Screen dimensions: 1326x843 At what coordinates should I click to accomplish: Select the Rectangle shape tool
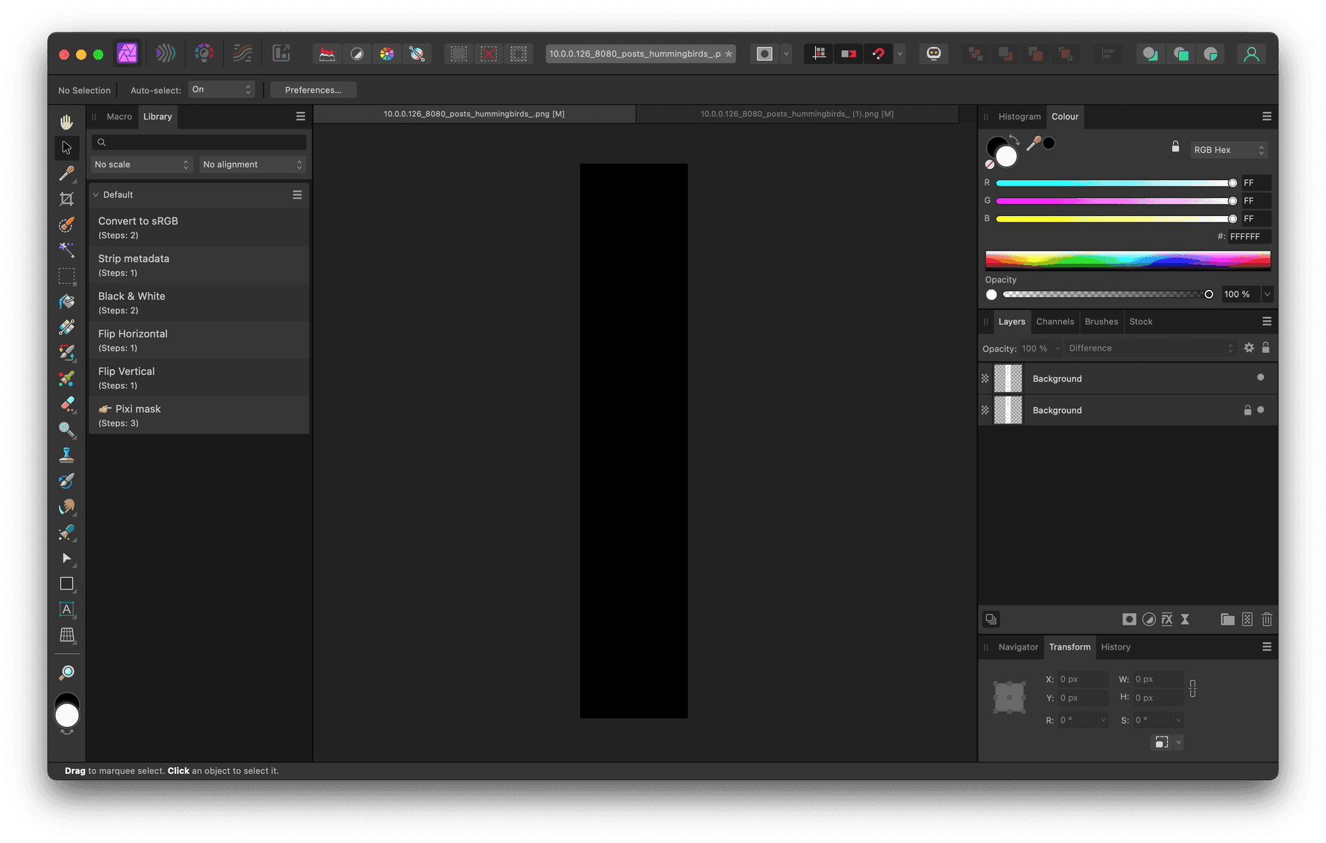pyautogui.click(x=66, y=584)
